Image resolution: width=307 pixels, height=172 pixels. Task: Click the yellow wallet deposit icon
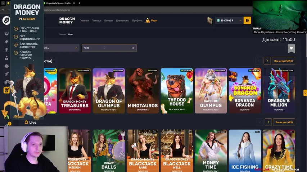(247, 21)
